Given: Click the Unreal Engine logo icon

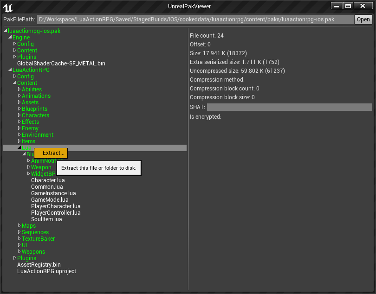Looking at the screenshot, I should pos(8,7).
